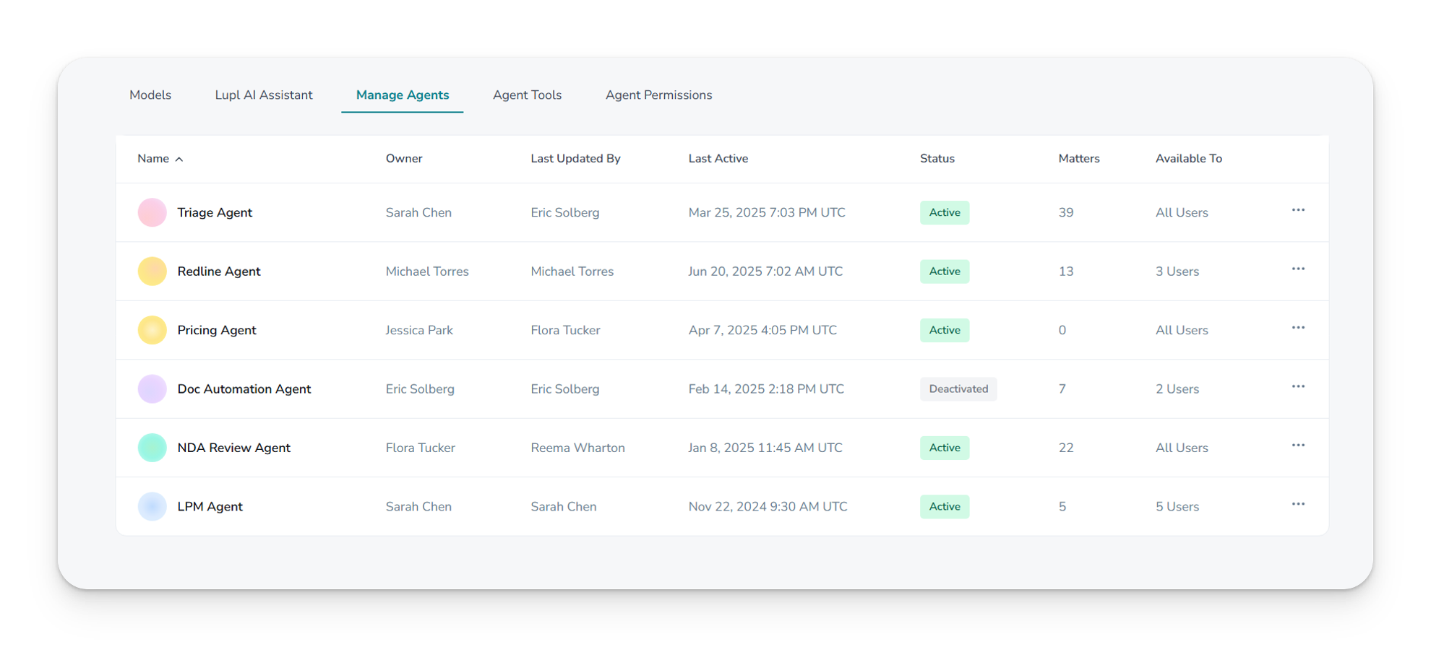Switch to the Agent Tools tab
Screen dimensions: 1431x647
pyautogui.click(x=527, y=95)
